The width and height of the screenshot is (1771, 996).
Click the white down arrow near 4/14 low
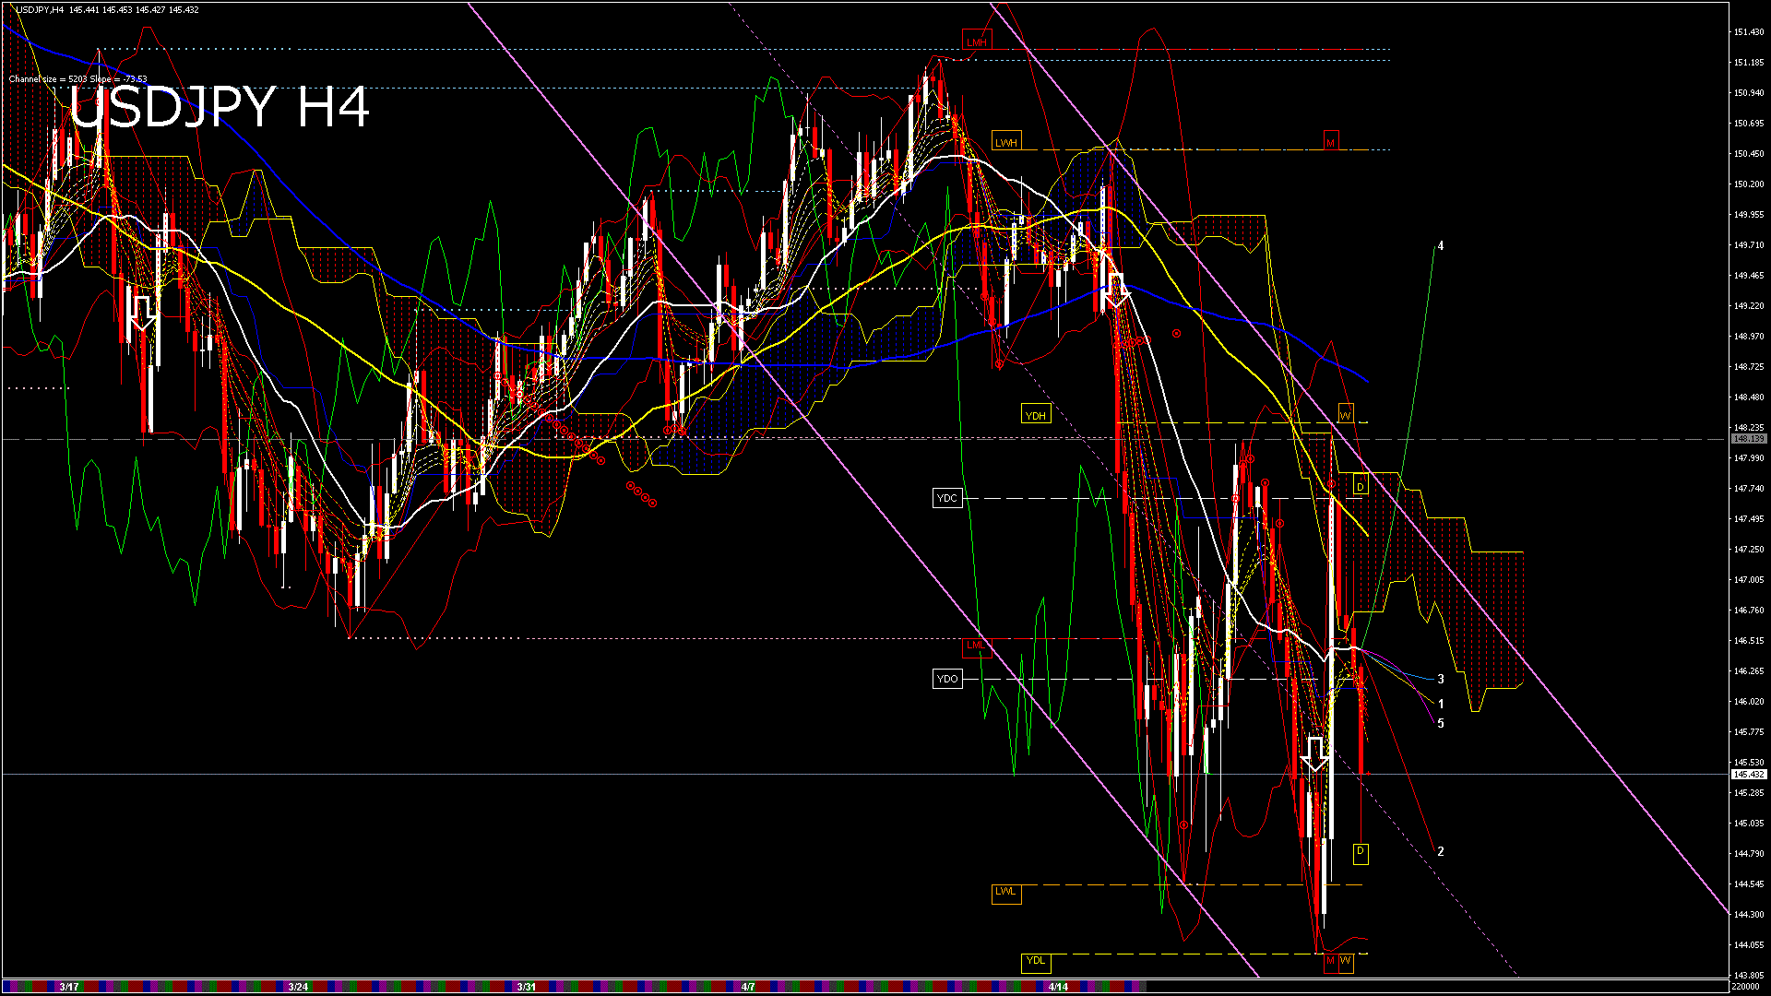[1316, 753]
